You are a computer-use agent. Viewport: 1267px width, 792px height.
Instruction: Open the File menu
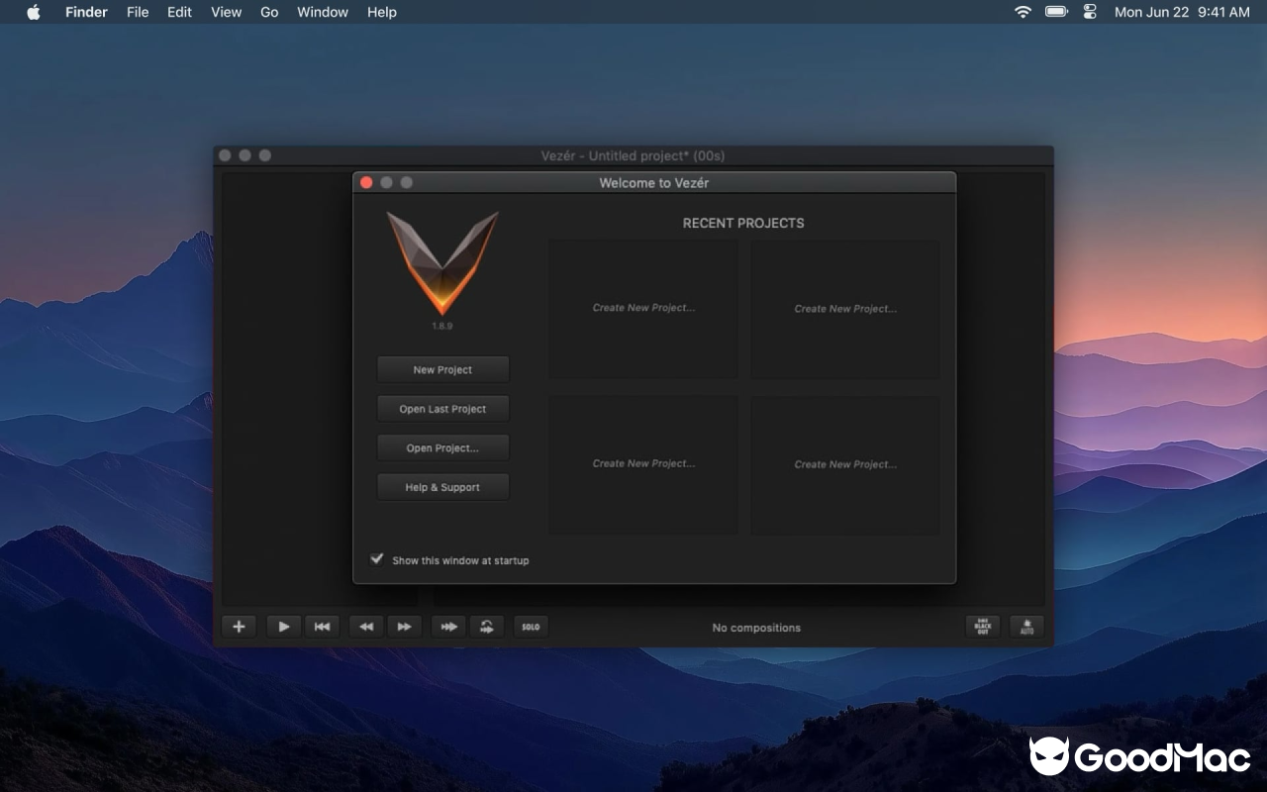click(138, 12)
